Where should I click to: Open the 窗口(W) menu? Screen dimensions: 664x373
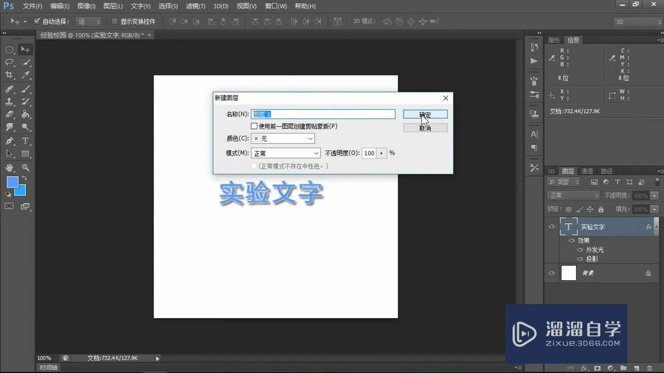coord(275,6)
